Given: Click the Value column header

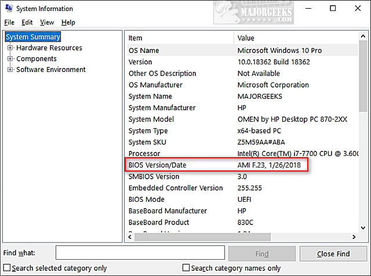Looking at the screenshot, I should pos(296,38).
